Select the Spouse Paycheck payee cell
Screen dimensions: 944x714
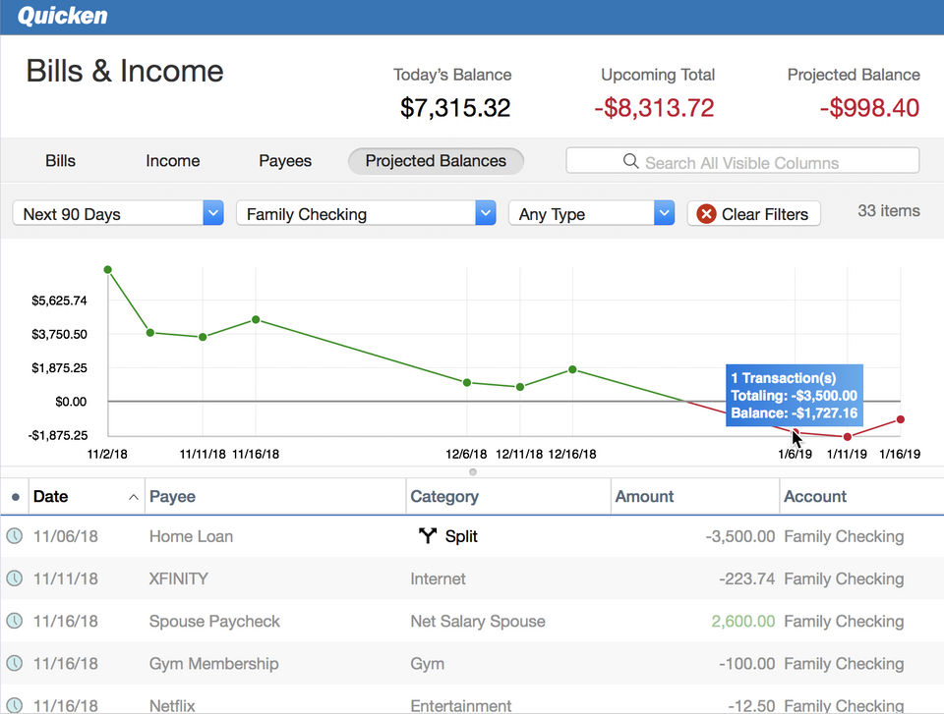(x=214, y=621)
